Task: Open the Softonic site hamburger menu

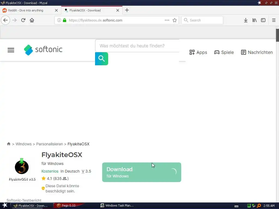Action: 11,50
